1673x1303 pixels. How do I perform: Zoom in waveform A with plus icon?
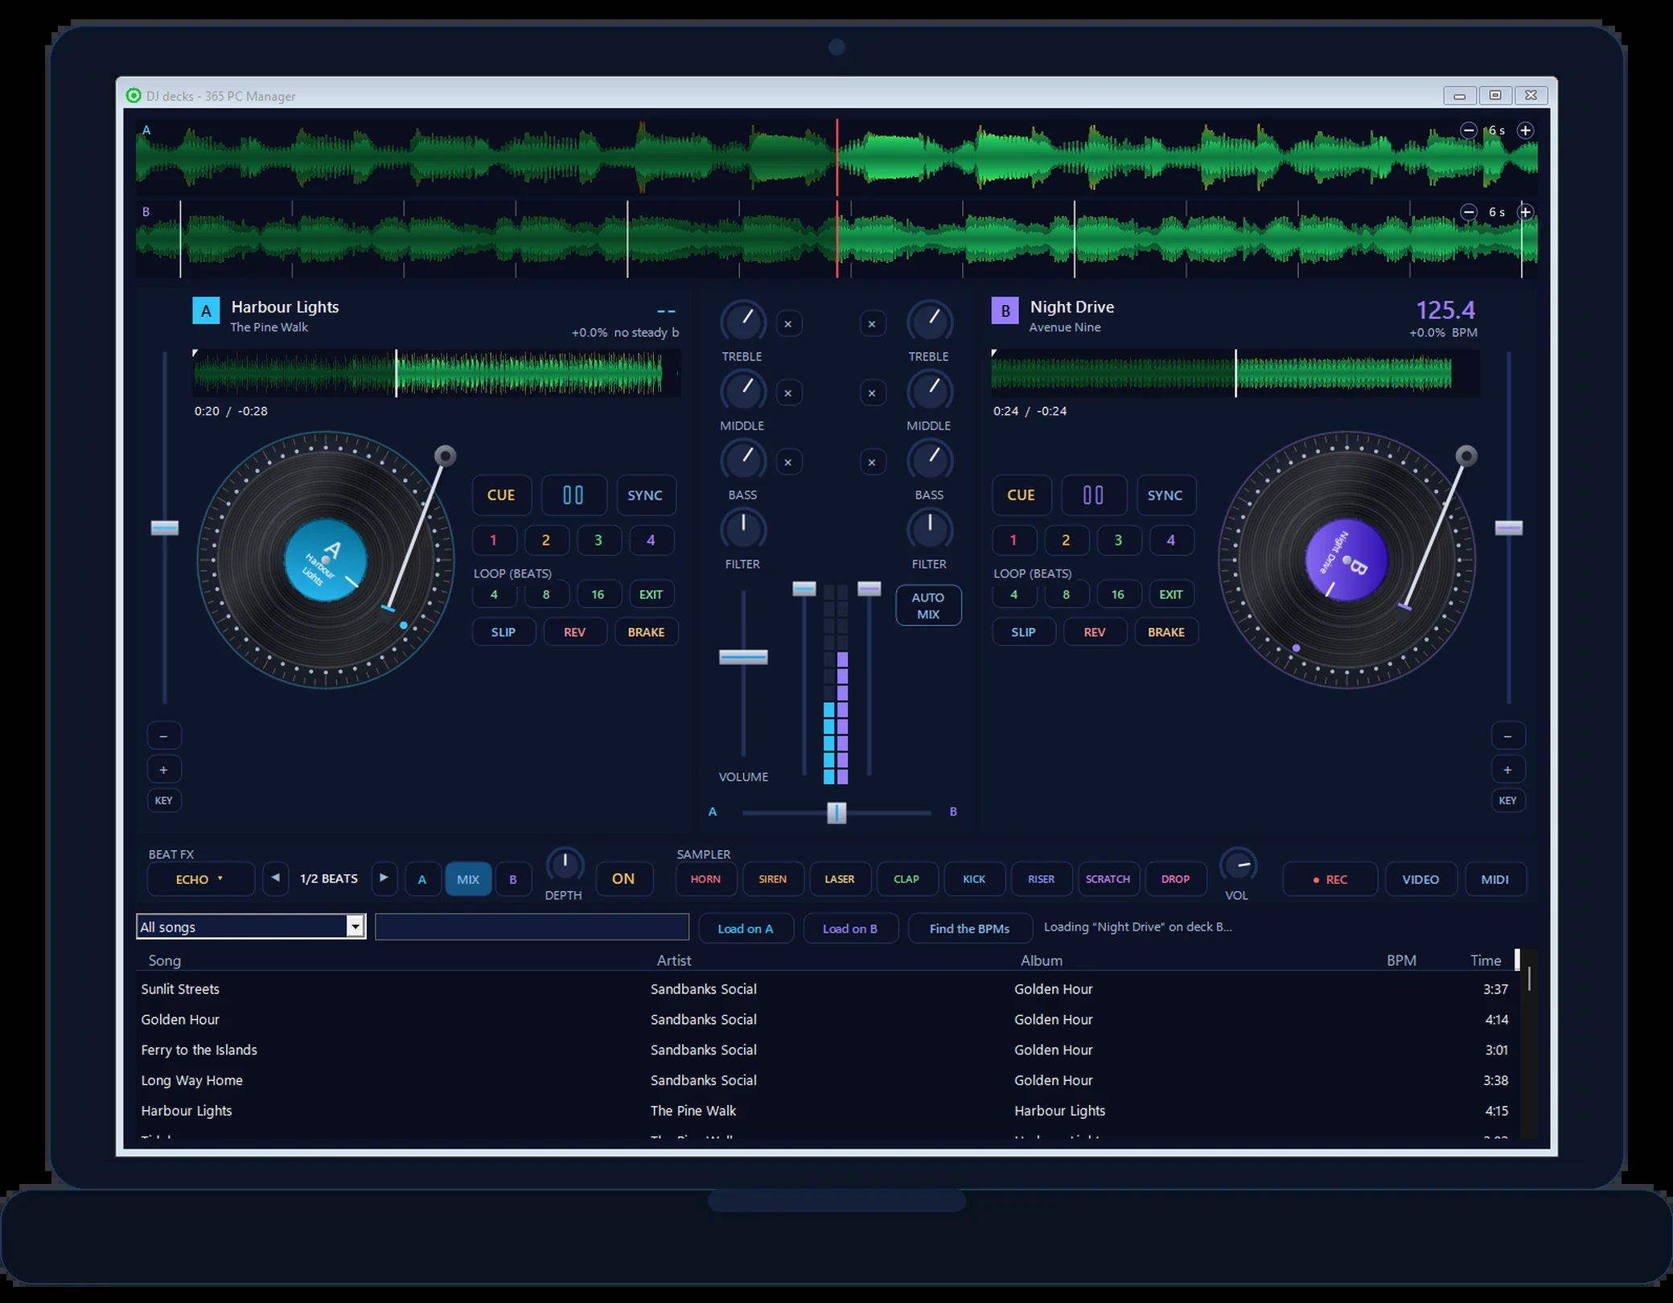(1525, 130)
